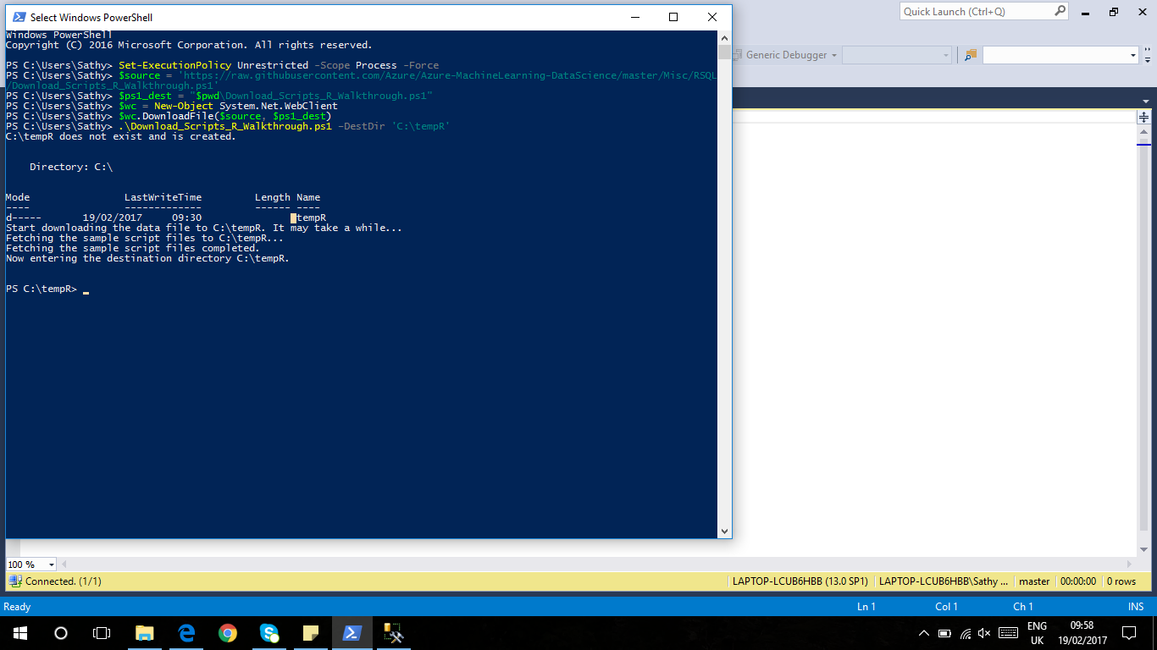Open File Explorer from the taskbar
This screenshot has width=1157, height=650.
point(144,632)
